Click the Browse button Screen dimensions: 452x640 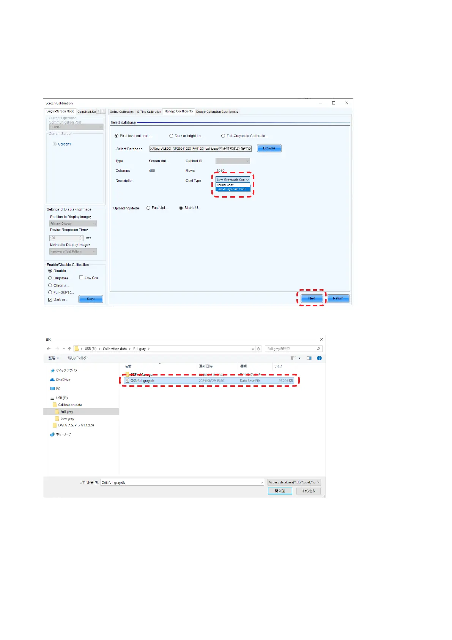269,148
